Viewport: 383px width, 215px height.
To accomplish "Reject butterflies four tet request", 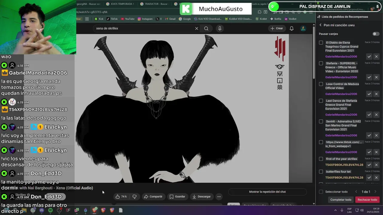I will click(x=376, y=178).
